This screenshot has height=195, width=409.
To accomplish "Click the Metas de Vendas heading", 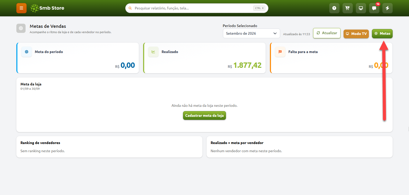I will point(48,26).
